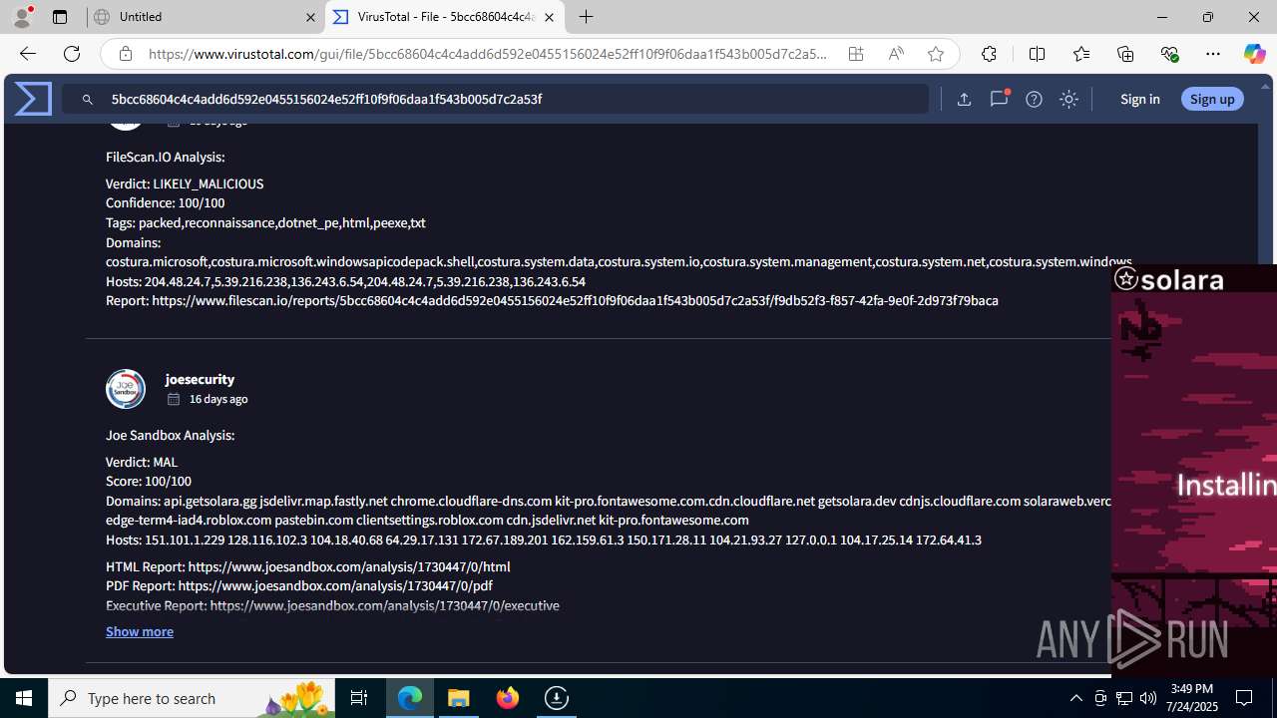The image size is (1277, 718).
Task: Click the Split screen icon
Action: click(x=1037, y=54)
